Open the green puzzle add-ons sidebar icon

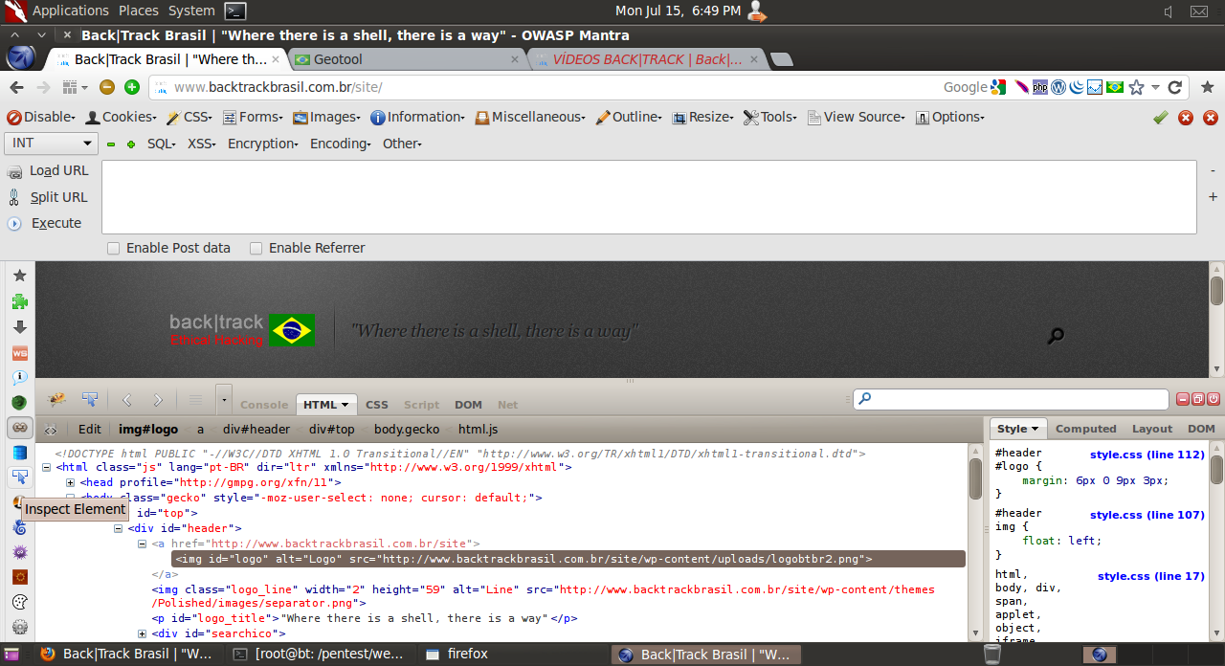click(19, 301)
